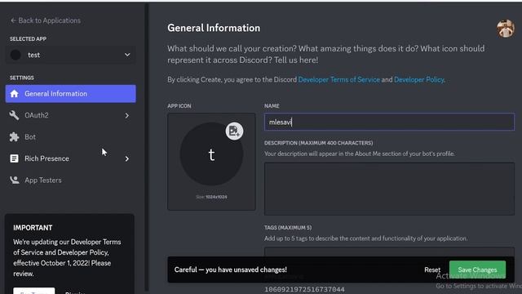
Task: Expand the OAuth2 submenu chevron
Action: click(x=127, y=115)
